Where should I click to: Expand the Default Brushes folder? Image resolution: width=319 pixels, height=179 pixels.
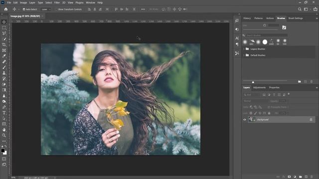click(x=244, y=55)
